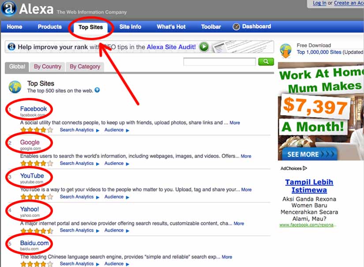
Task: Open the What's Hot tab
Action: coord(171,26)
